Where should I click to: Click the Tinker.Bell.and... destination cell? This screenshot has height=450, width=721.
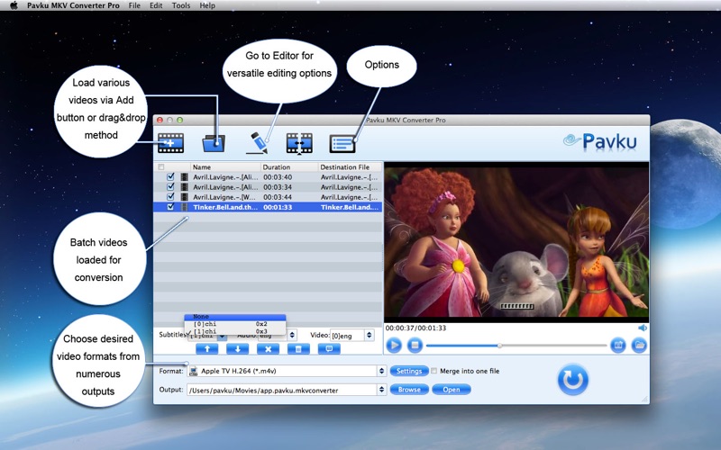(350, 207)
